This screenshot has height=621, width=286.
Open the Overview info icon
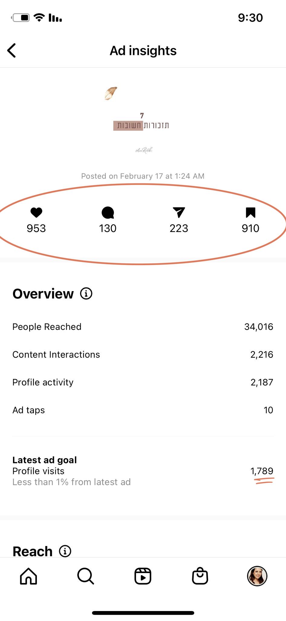86,294
